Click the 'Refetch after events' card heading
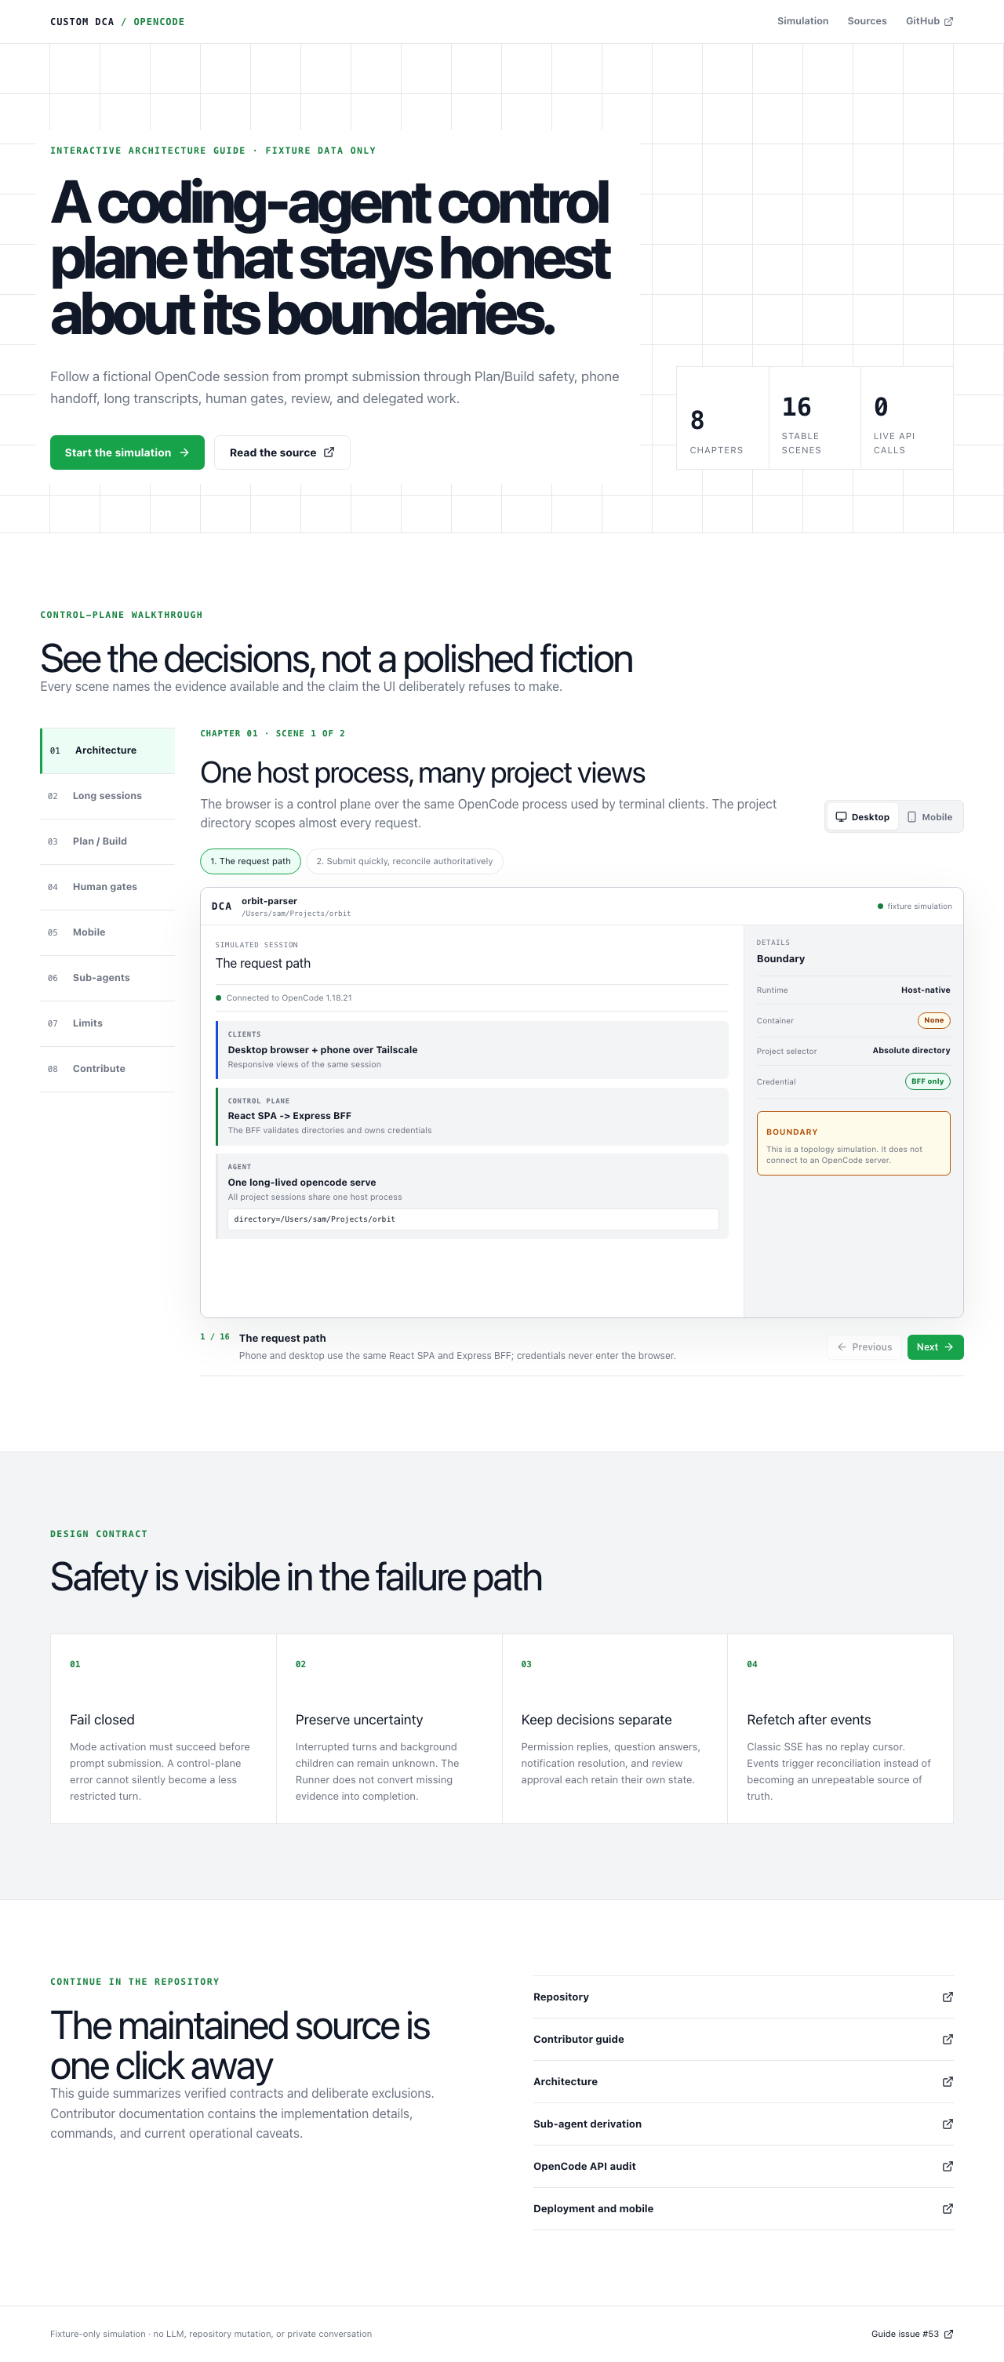This screenshot has width=1004, height=2362. point(809,1721)
